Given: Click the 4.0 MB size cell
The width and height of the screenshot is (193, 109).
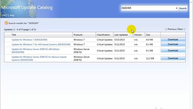Looking at the screenshot, I should pos(149,40).
